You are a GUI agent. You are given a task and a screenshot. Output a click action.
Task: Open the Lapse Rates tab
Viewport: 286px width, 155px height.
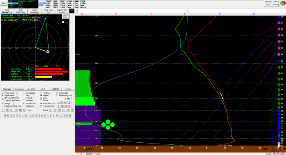(62, 10)
